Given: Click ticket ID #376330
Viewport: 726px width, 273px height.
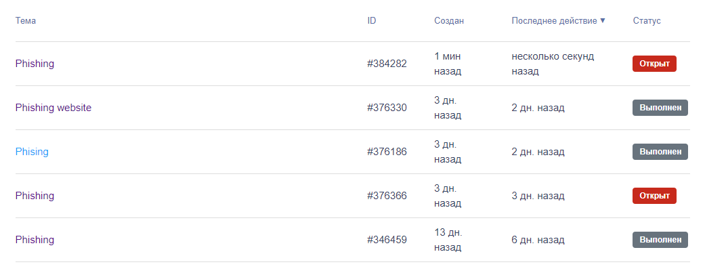Looking at the screenshot, I should pos(387,108).
